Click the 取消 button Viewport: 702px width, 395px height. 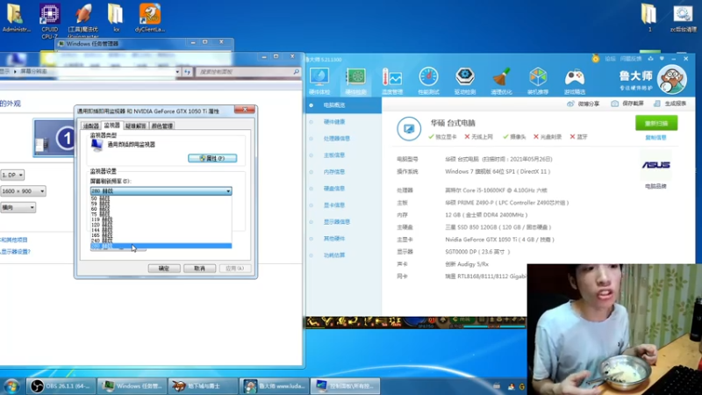(x=200, y=269)
